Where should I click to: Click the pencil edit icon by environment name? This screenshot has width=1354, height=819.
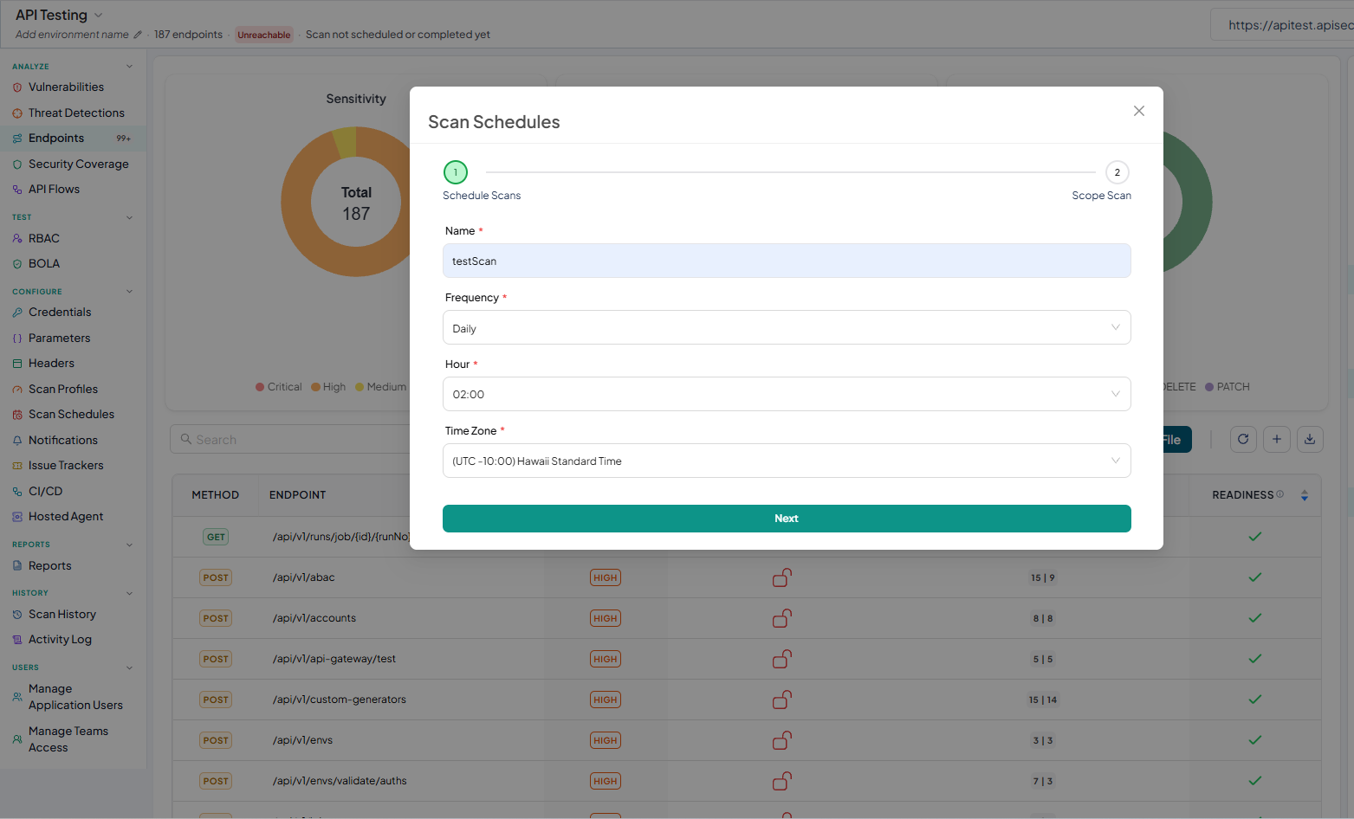pos(137,35)
